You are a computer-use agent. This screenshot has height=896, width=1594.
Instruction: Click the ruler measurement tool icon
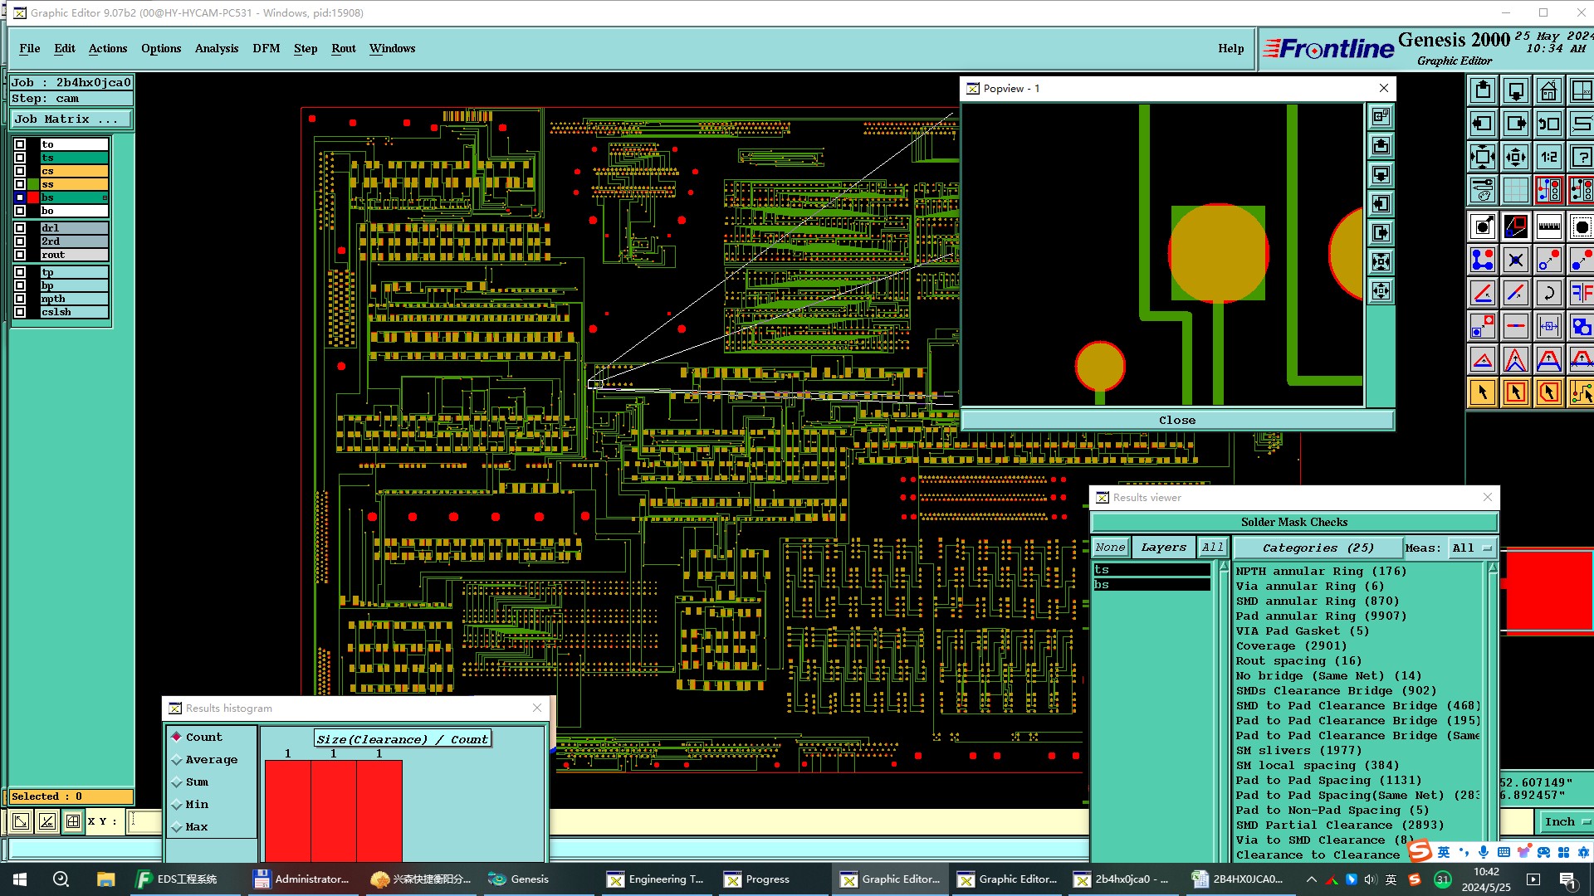click(x=1548, y=226)
